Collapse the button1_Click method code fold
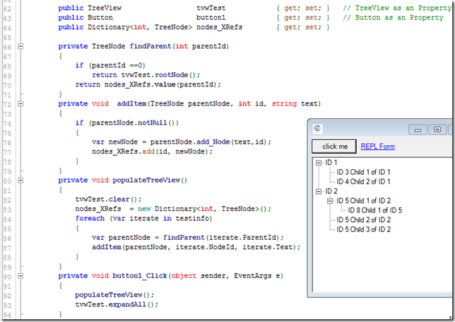The image size is (455, 322). click(x=20, y=276)
